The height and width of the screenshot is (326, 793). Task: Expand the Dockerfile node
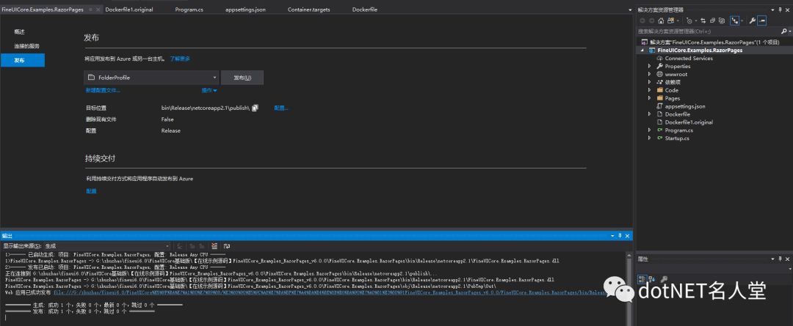650,114
